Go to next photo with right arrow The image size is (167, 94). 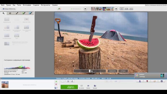116,9
